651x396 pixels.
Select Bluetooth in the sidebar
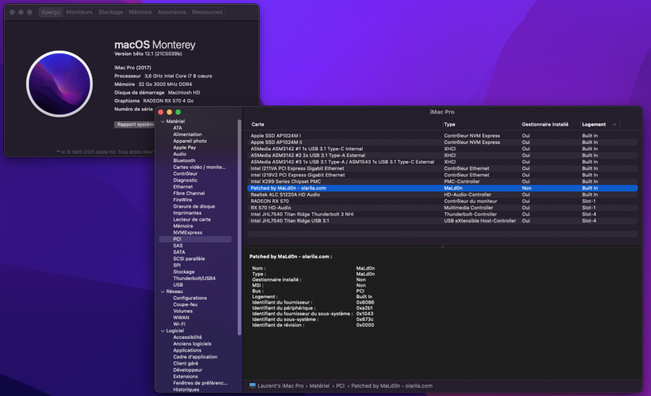pyautogui.click(x=184, y=161)
